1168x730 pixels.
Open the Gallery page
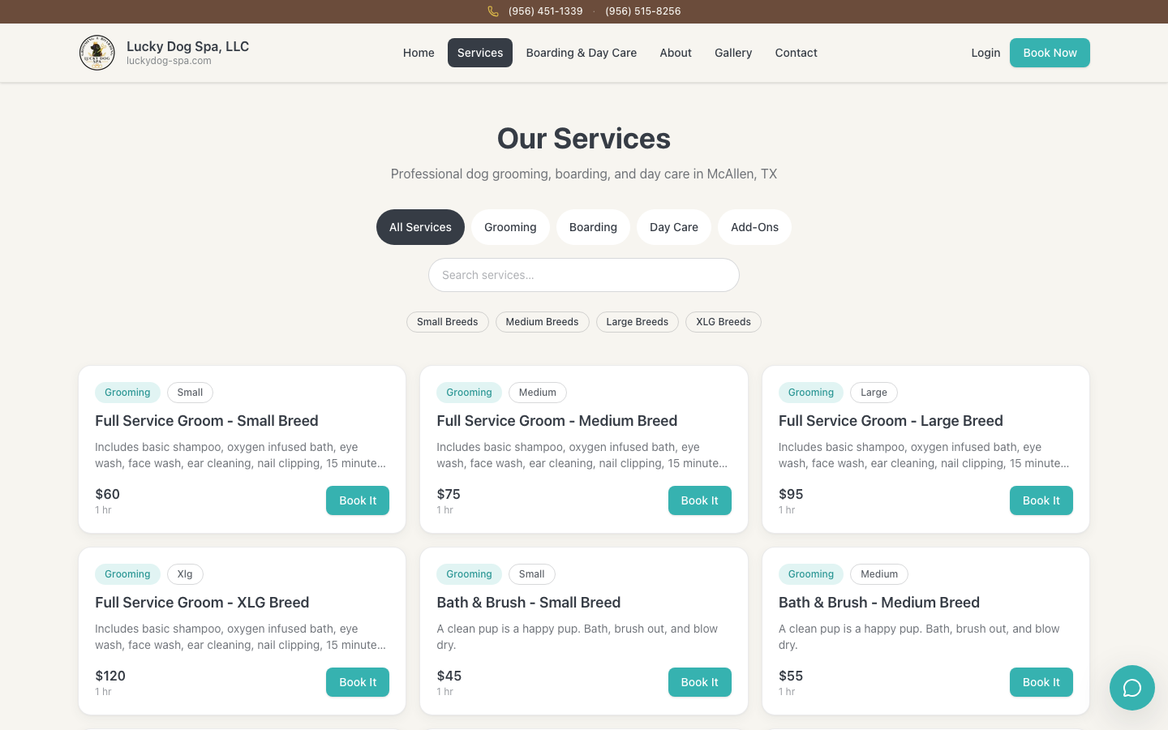point(733,53)
